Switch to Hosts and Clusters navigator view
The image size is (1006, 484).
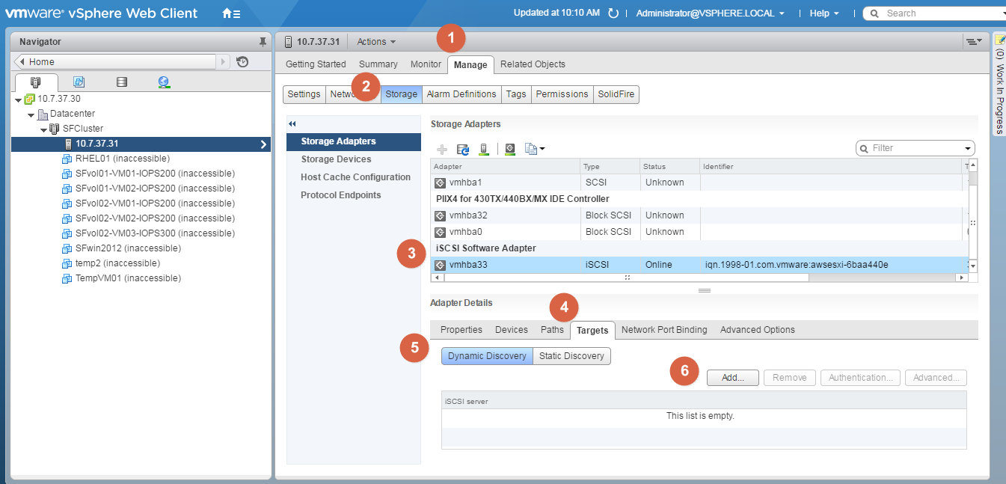click(35, 82)
